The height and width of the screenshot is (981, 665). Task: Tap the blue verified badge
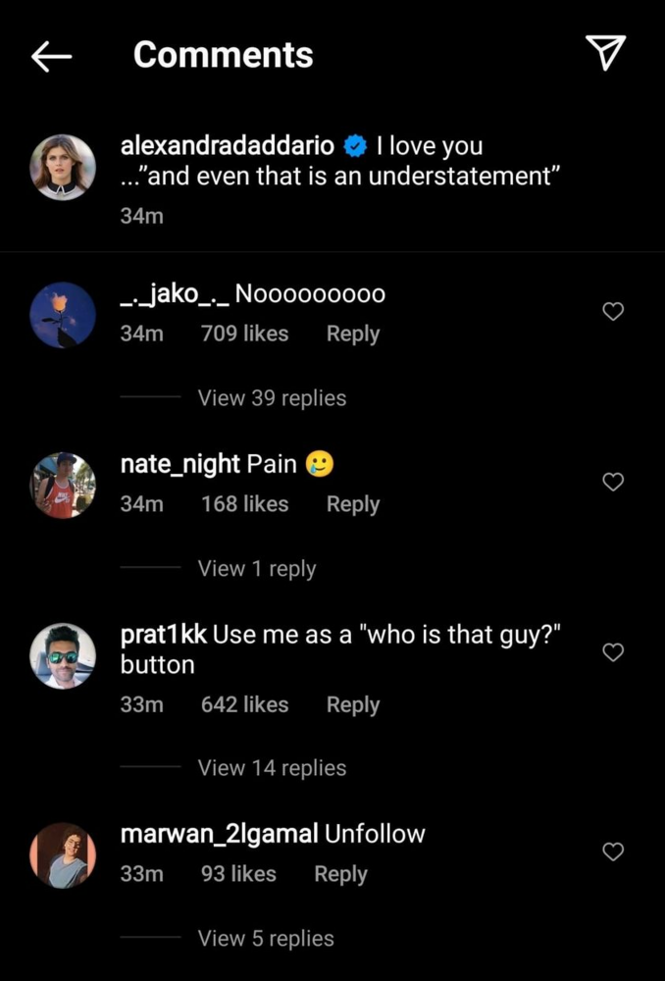(355, 147)
